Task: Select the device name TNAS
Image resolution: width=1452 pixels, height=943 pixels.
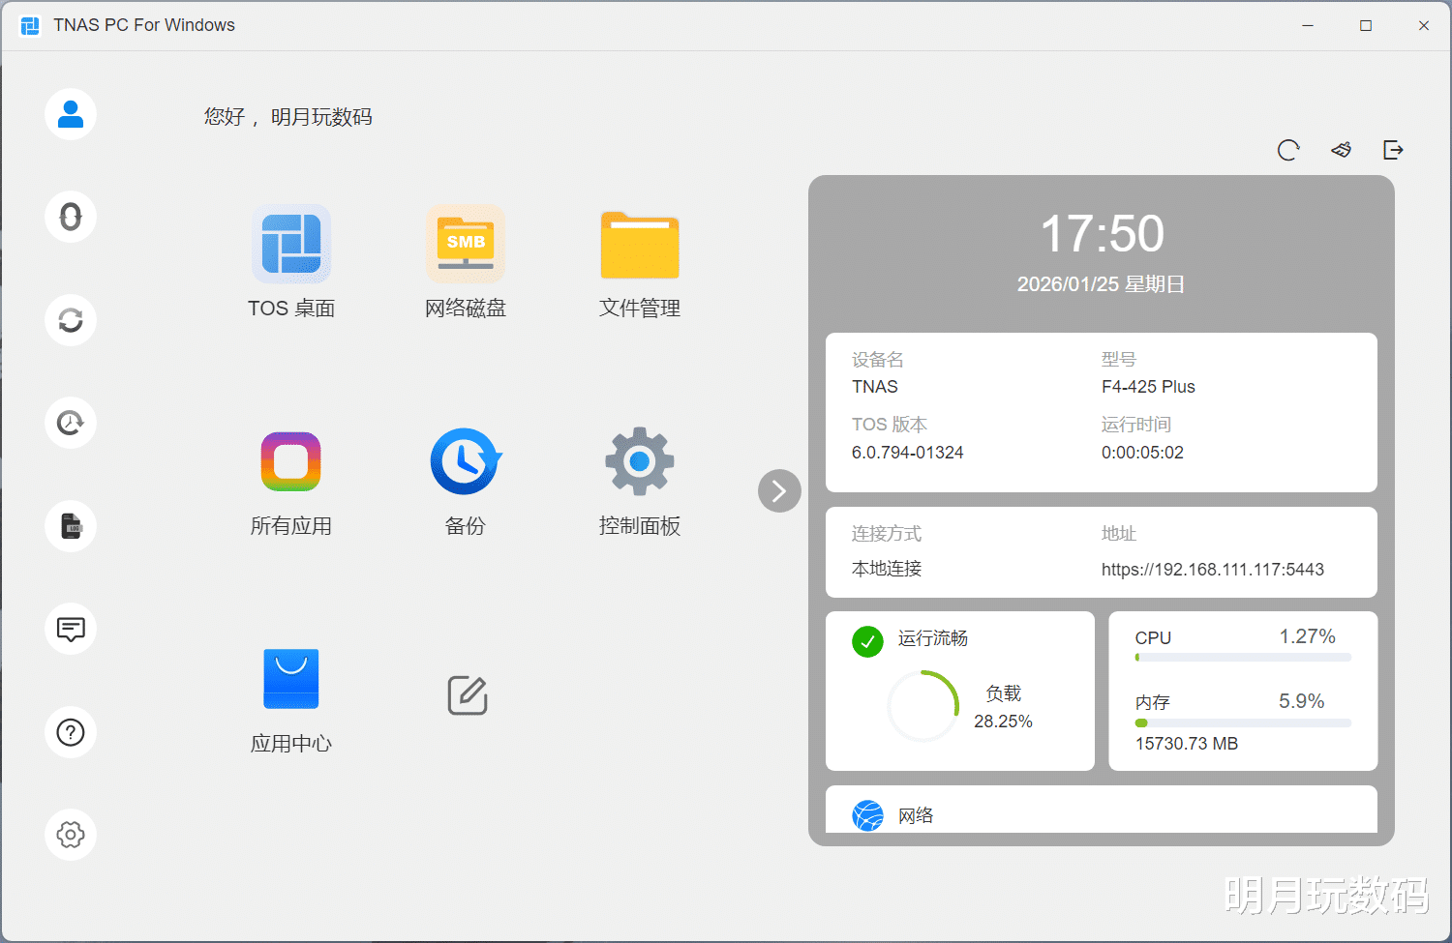Action: pos(875,387)
